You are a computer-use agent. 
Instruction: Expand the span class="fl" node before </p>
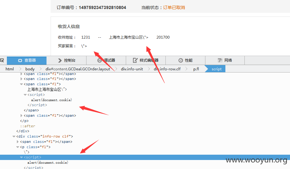[x=21, y=115]
